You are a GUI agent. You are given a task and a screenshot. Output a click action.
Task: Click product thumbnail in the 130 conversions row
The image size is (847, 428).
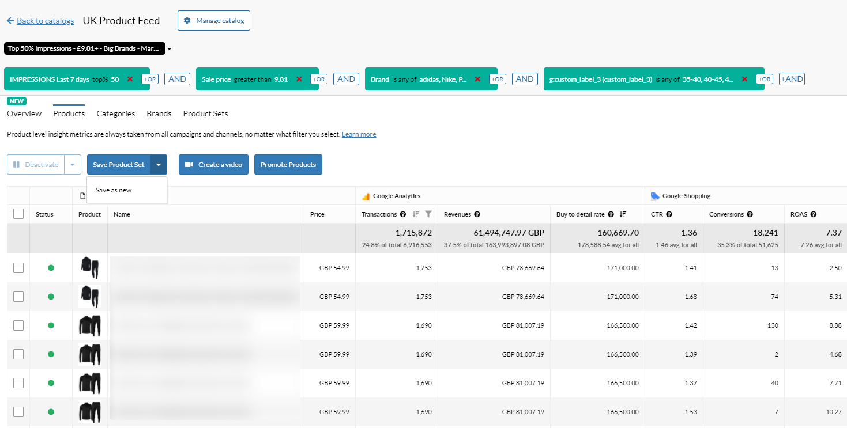click(x=90, y=325)
